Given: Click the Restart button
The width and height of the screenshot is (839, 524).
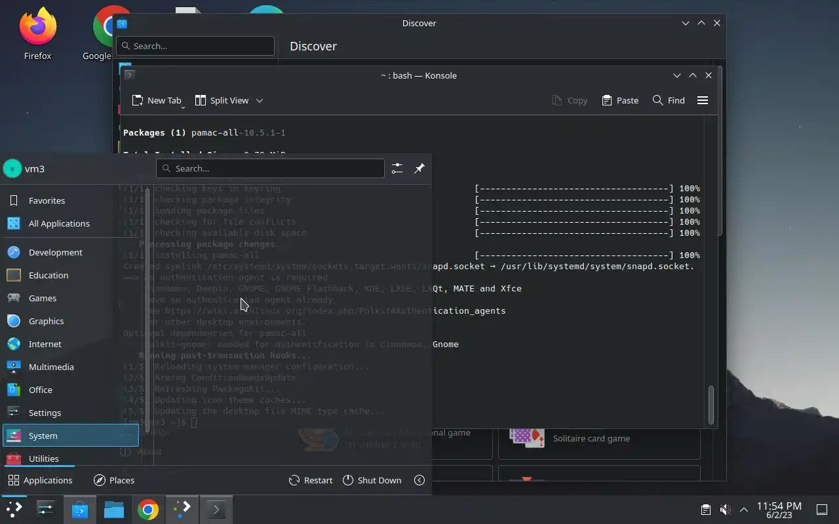Looking at the screenshot, I should point(311,480).
